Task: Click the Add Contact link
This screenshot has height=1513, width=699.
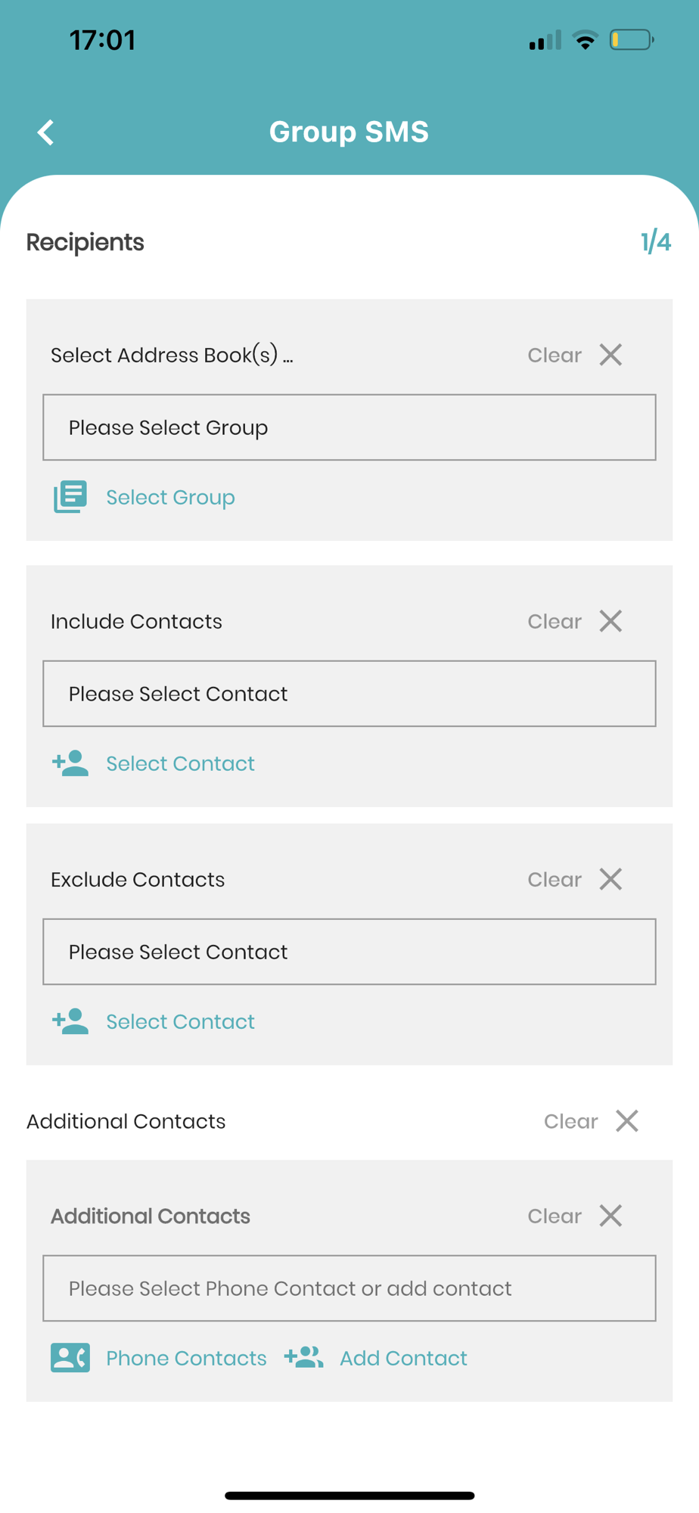Action: (403, 1358)
